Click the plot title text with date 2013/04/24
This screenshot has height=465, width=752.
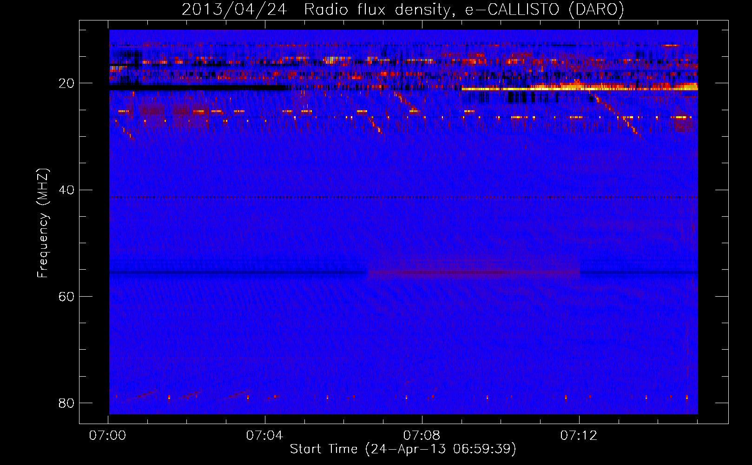tap(402, 9)
